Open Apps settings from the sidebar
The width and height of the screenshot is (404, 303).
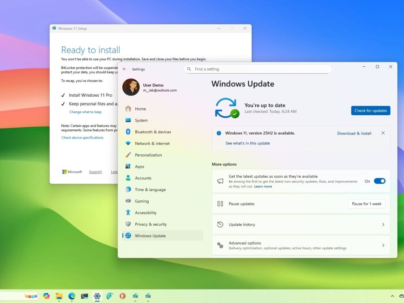(x=140, y=166)
